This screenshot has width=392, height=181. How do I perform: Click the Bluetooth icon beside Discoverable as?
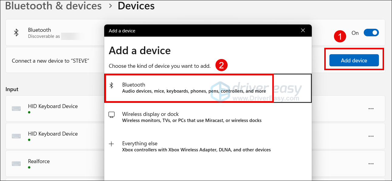[16, 32]
